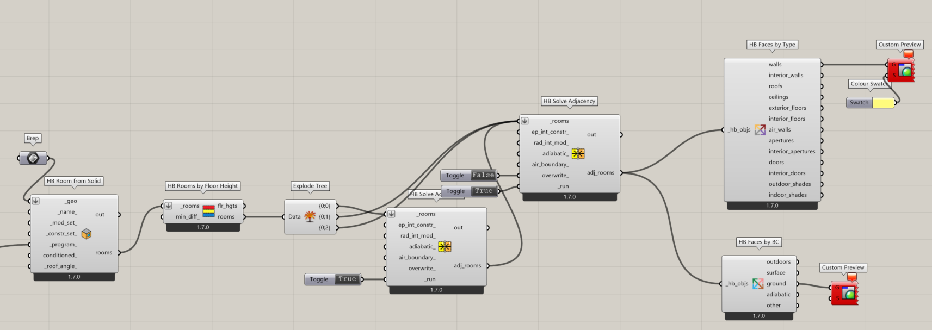Select the HB Room from Solid cube icon
The height and width of the screenshot is (330, 932).
click(86, 234)
